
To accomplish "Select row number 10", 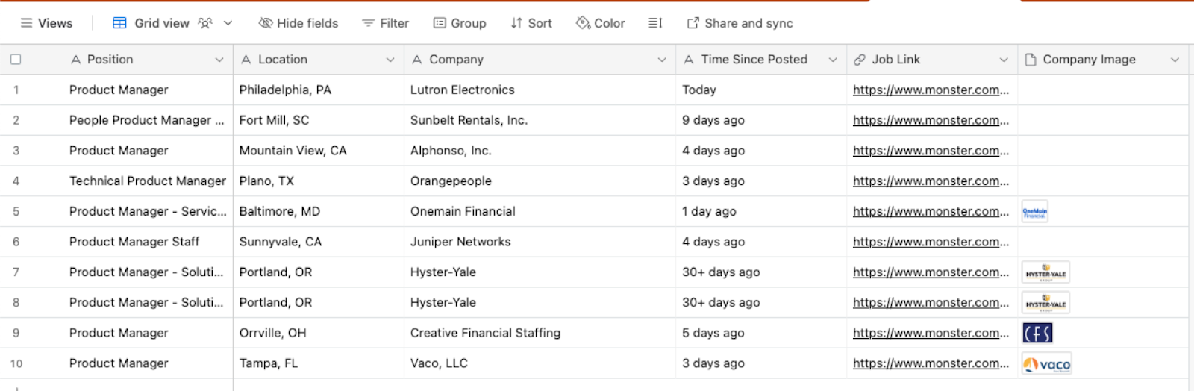I will click(x=16, y=363).
